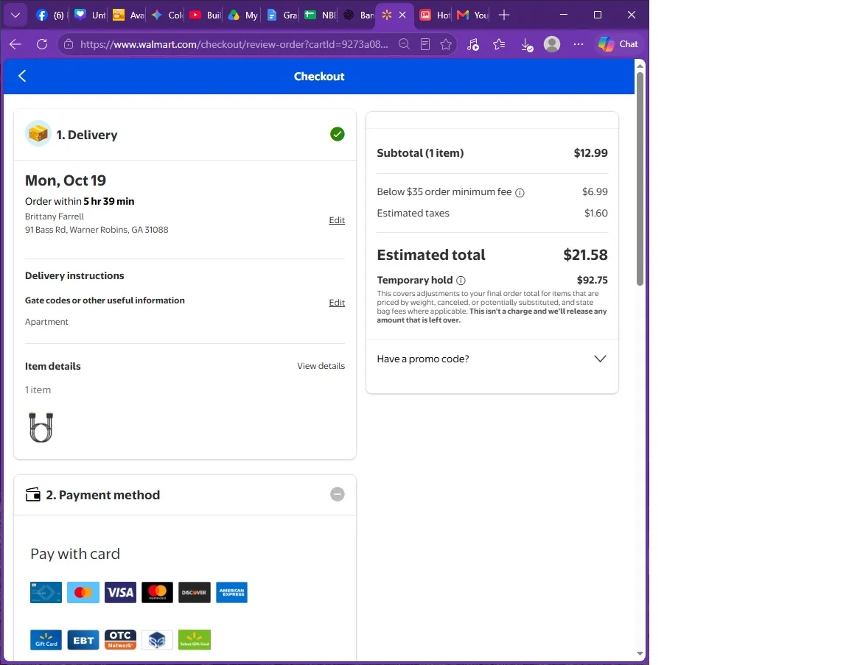Click the Estimated total $21.58 amount
This screenshot has height=665, width=849.
585,255
